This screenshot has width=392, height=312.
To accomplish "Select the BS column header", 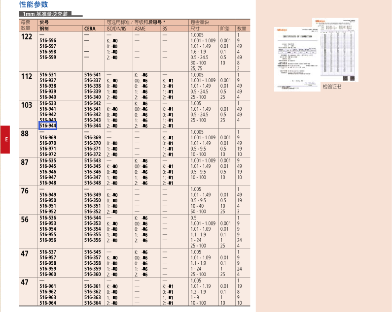I will pyautogui.click(x=165, y=29).
